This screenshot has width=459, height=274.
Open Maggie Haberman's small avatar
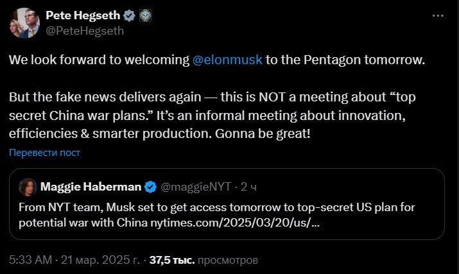click(x=28, y=187)
